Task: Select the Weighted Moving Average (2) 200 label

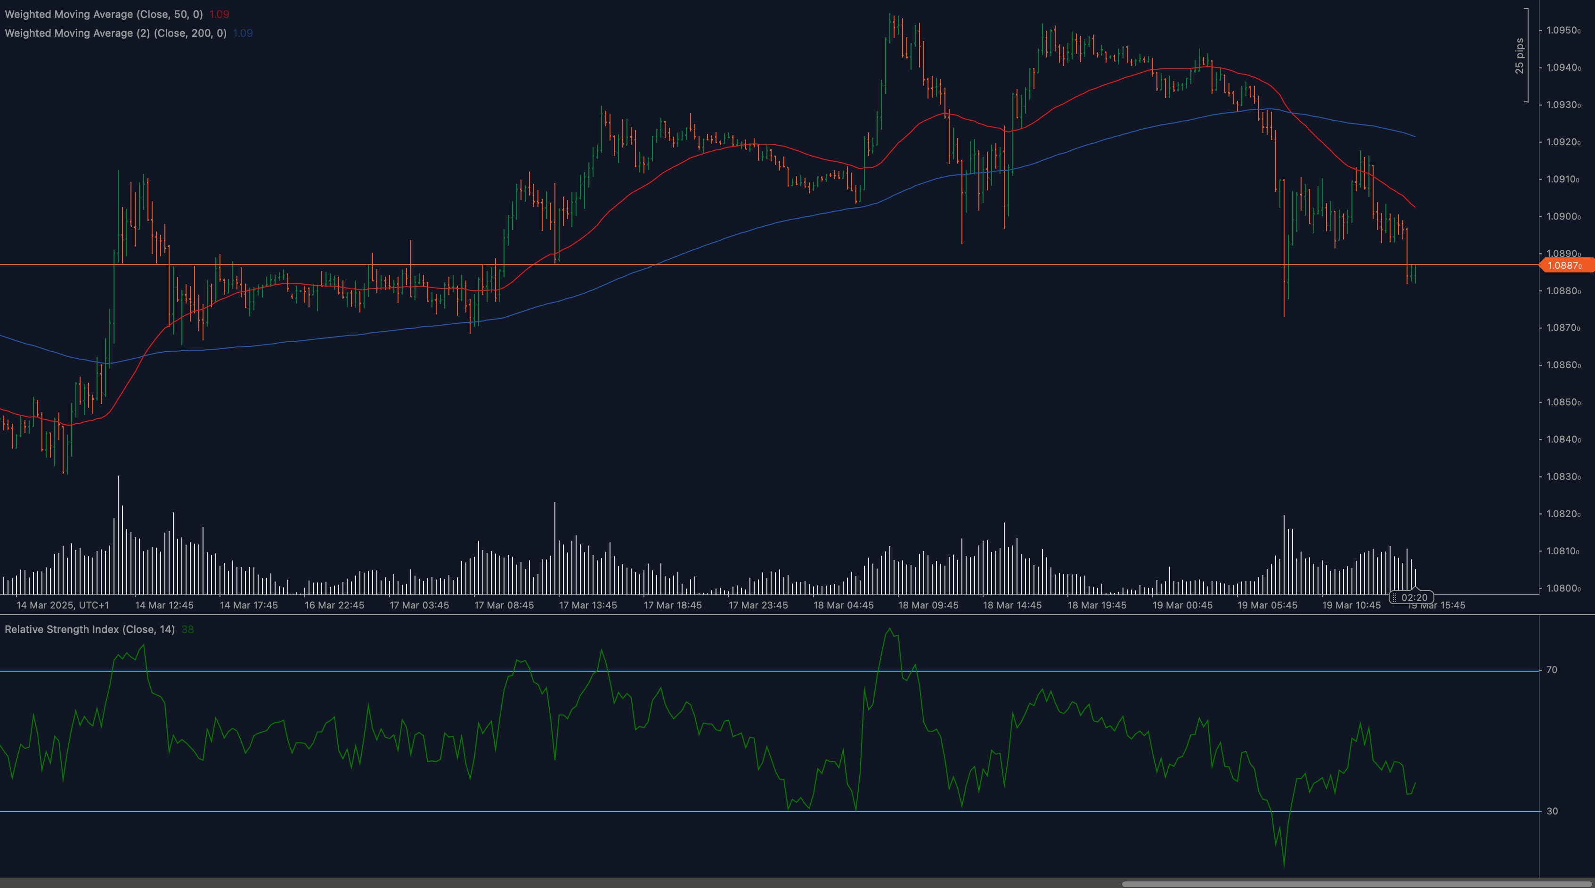Action: [x=116, y=33]
